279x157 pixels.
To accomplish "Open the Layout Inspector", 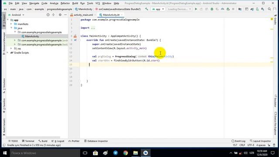I will coord(260,141).
